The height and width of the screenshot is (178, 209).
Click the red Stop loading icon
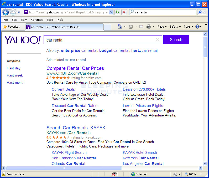click(124, 12)
